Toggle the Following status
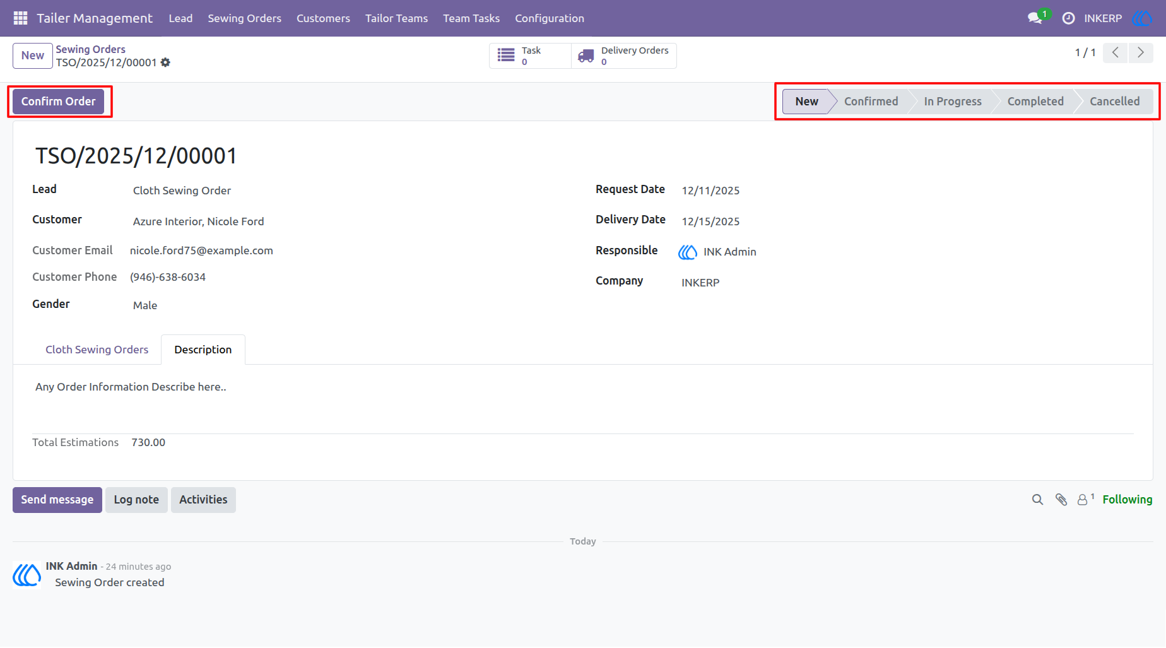Viewport: 1166px width, 648px height. click(x=1128, y=500)
